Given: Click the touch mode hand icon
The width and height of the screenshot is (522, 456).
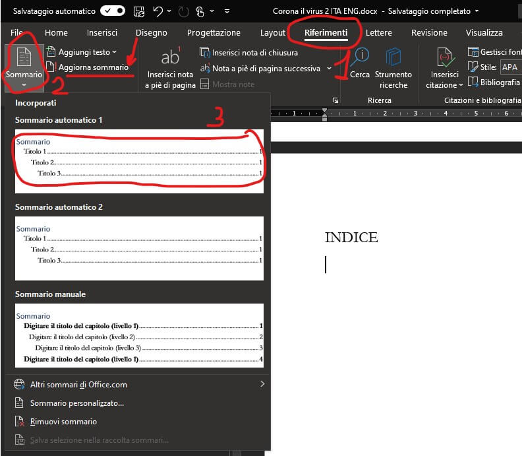Looking at the screenshot, I should click(x=200, y=11).
